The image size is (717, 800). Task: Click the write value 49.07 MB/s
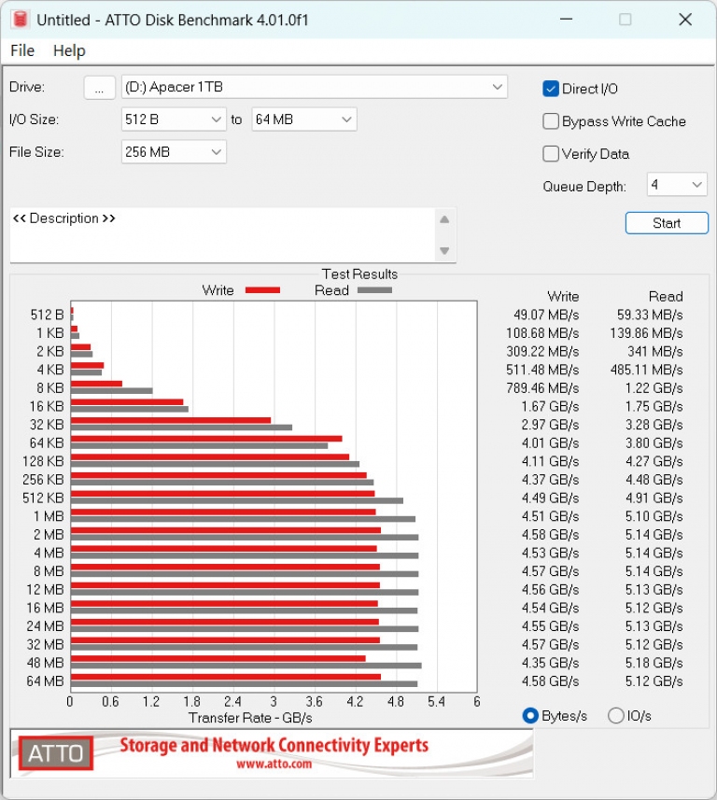(546, 315)
